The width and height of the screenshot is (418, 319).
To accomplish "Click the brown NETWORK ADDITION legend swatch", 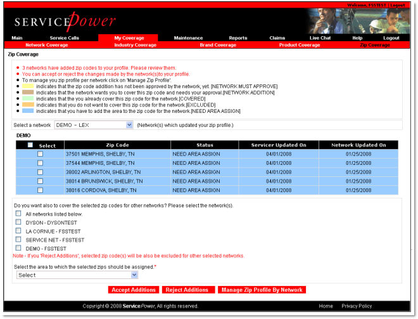I will 28,92.
